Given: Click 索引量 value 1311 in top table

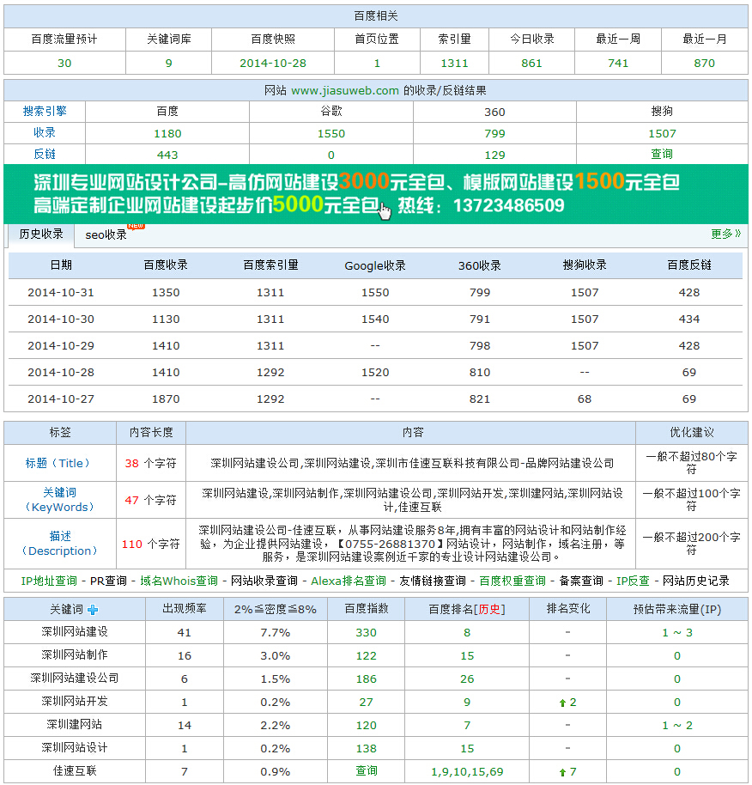Looking at the screenshot, I should pyautogui.click(x=454, y=63).
